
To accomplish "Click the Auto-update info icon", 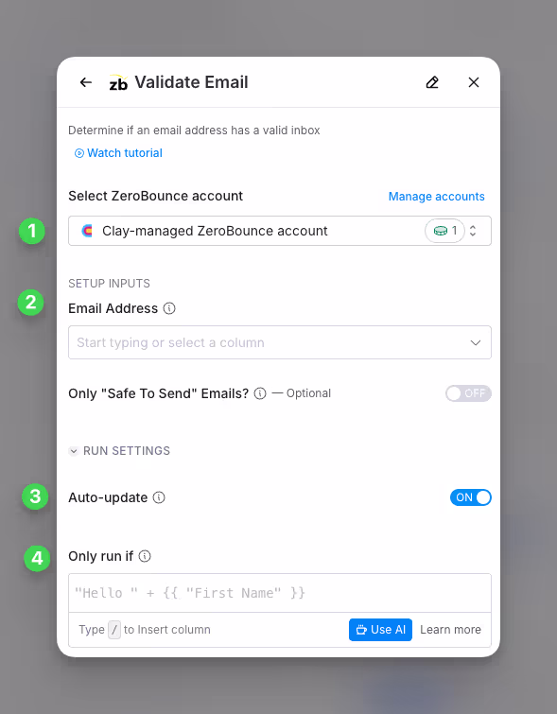I will pos(159,497).
